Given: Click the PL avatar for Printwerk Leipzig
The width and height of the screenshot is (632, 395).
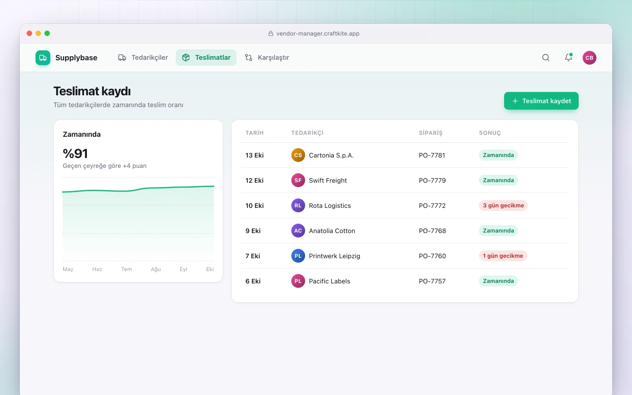Looking at the screenshot, I should coord(298,256).
